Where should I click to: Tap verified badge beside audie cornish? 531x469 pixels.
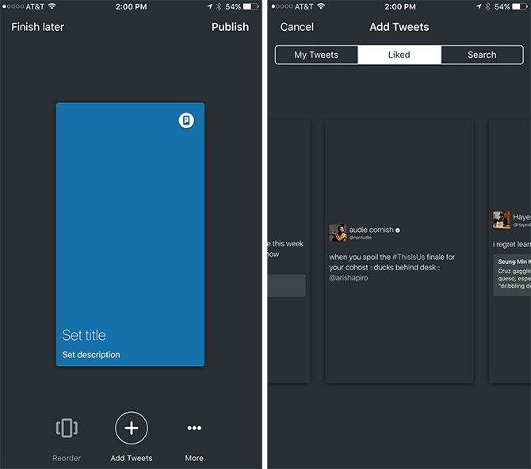point(398,230)
